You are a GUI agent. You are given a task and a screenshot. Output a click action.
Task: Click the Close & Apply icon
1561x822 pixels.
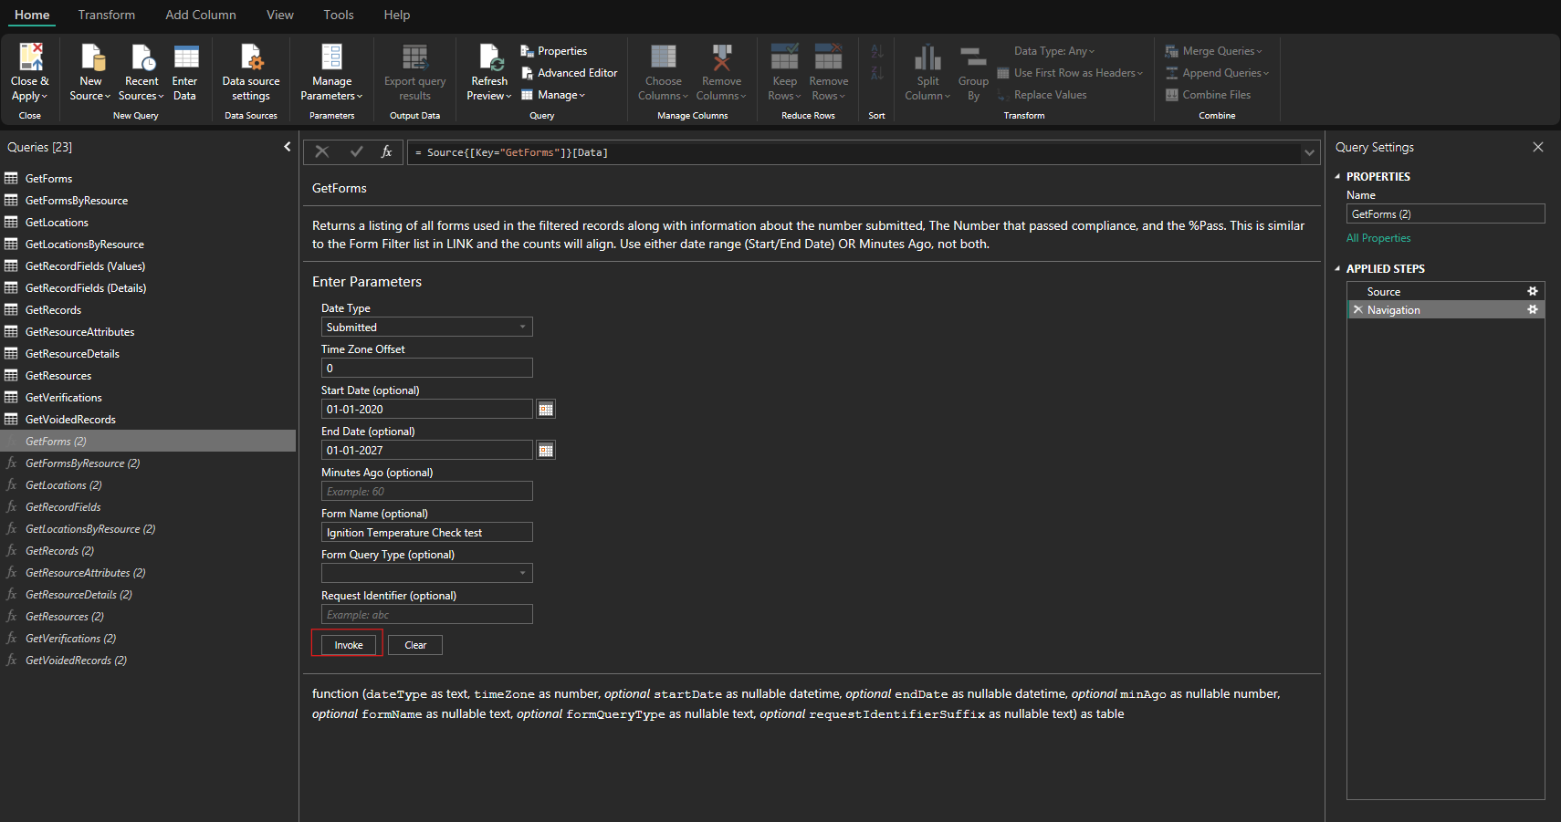coord(30,58)
